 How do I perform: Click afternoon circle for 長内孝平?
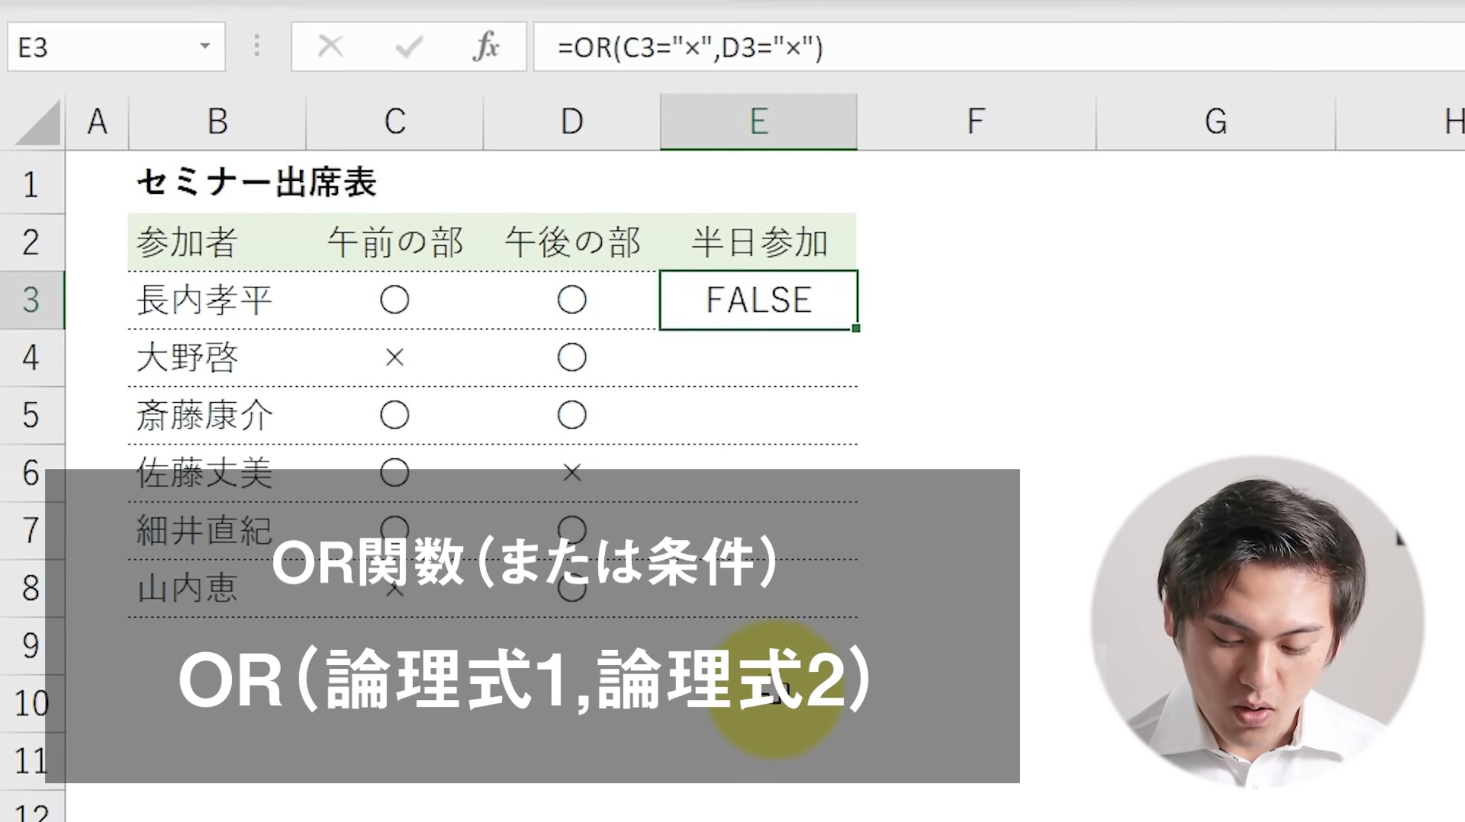click(x=572, y=300)
